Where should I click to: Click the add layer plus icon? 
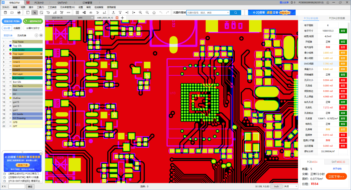pos(36,35)
